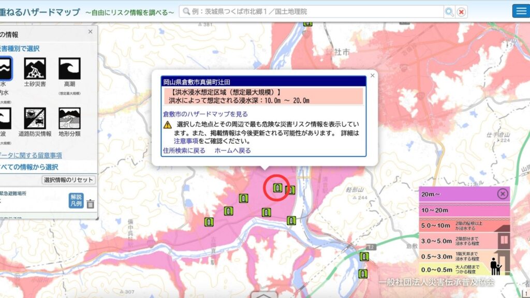The image size is (530, 298).
Task: Open the blue hamburger menu
Action: click(520, 11)
